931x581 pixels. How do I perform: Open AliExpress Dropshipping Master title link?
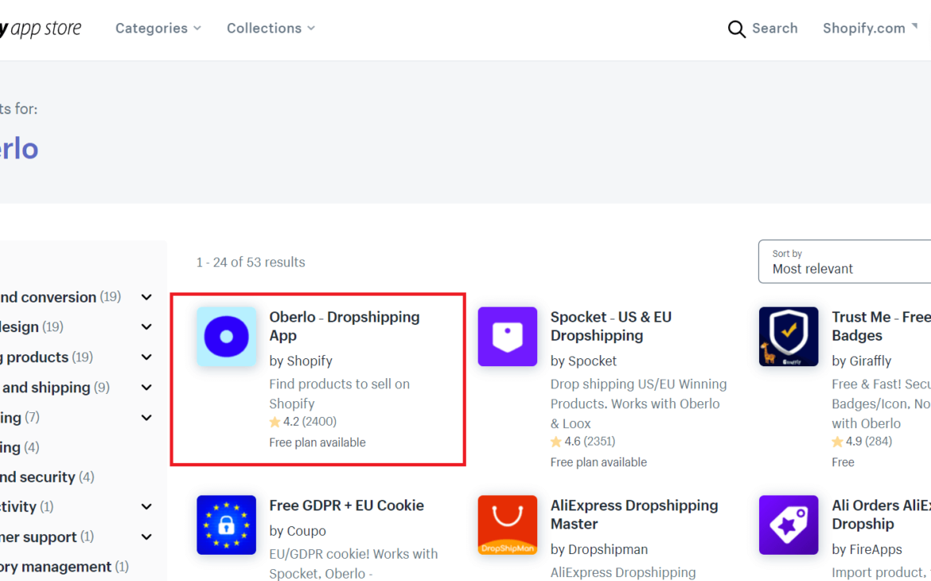[634, 514]
